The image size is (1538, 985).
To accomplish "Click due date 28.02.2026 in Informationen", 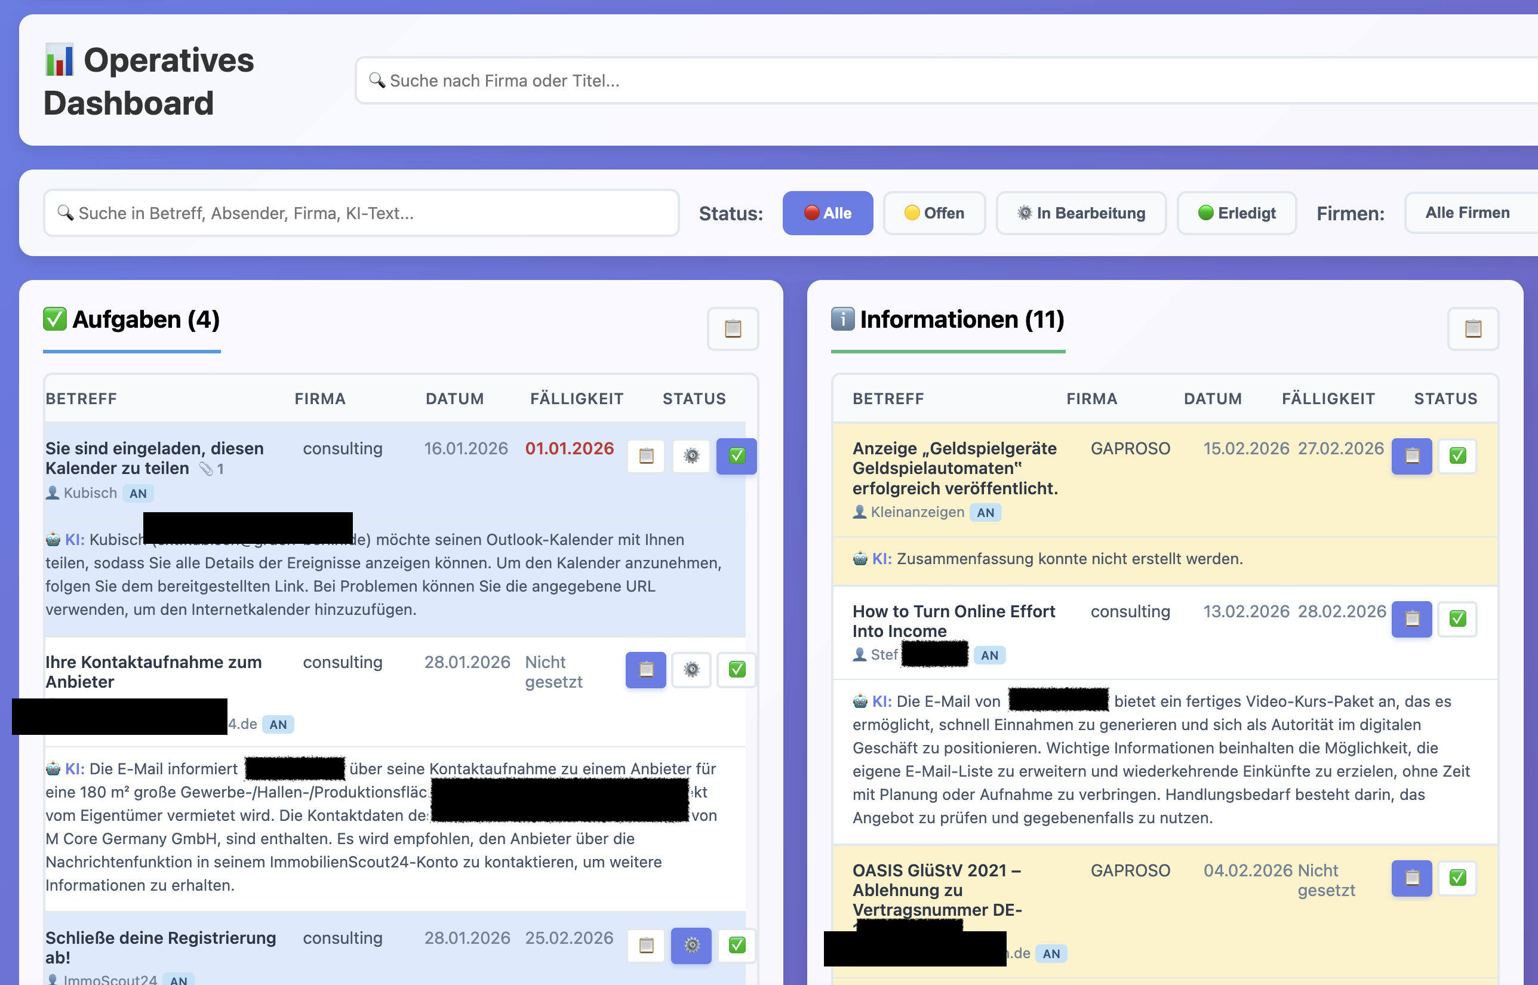I will pos(1342,611).
